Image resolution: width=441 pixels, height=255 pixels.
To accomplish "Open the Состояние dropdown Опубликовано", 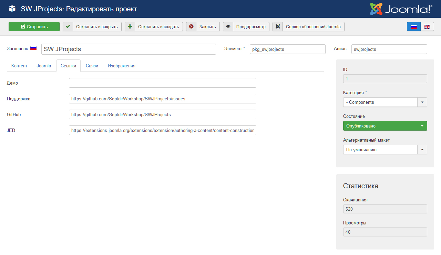I will 385,126.
